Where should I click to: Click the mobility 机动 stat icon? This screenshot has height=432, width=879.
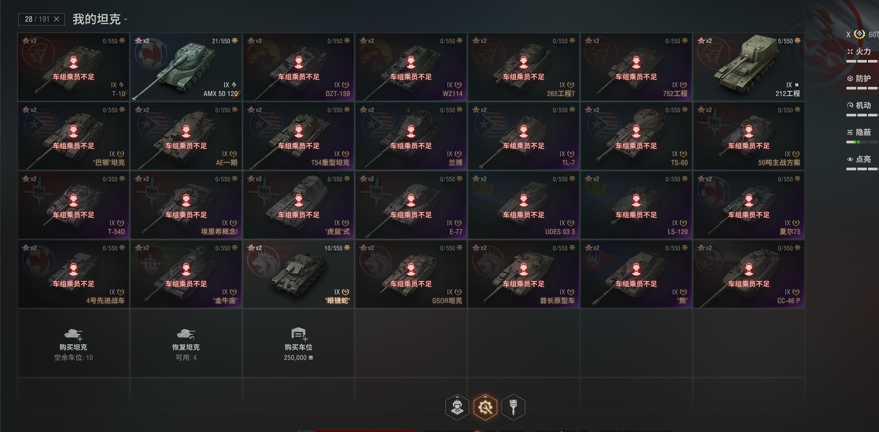tap(850, 105)
